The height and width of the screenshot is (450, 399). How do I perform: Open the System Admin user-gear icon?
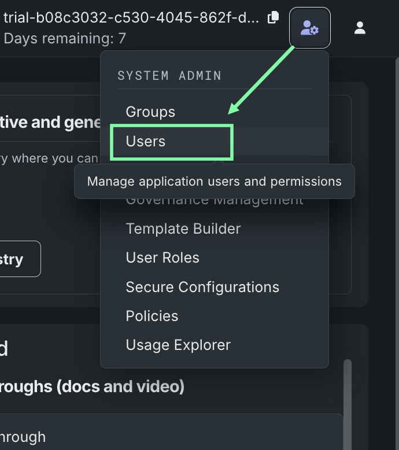309,28
